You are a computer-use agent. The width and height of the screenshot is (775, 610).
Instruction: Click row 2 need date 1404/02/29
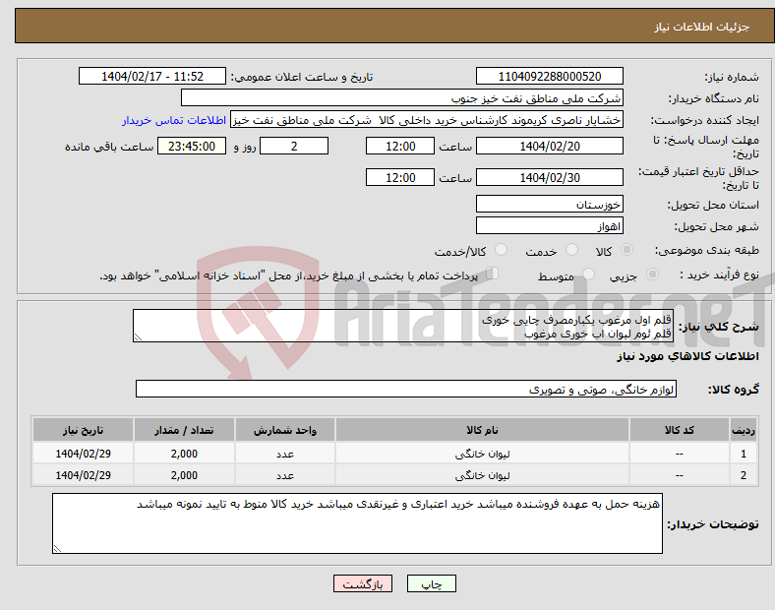pyautogui.click(x=83, y=475)
